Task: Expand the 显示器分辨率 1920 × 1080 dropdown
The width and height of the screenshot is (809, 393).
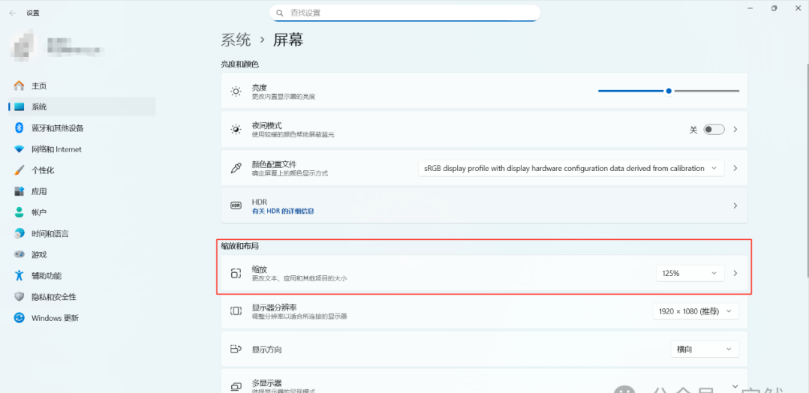Action: (696, 310)
